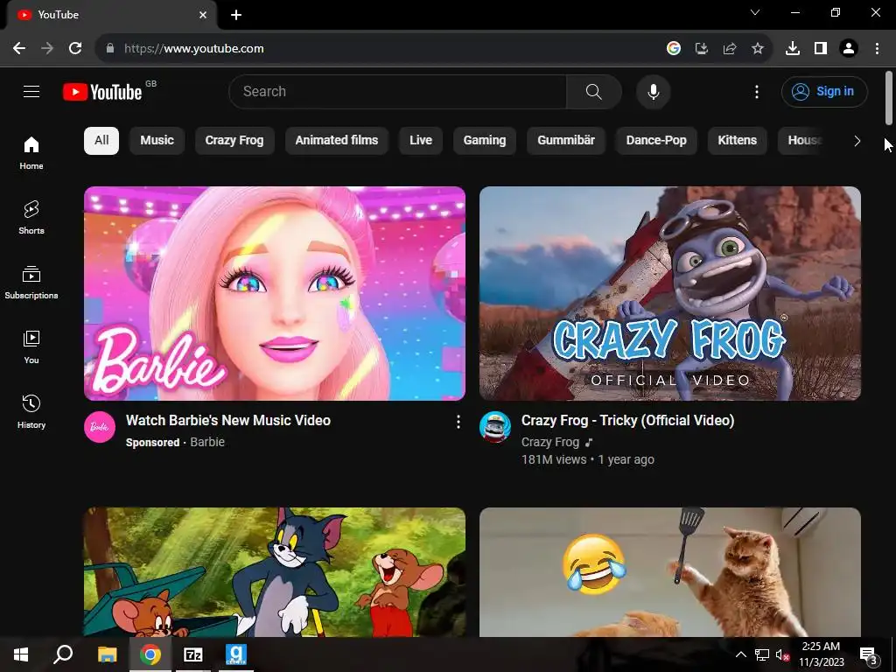
Task: Open Chrome three-dot menu
Action: click(x=877, y=48)
